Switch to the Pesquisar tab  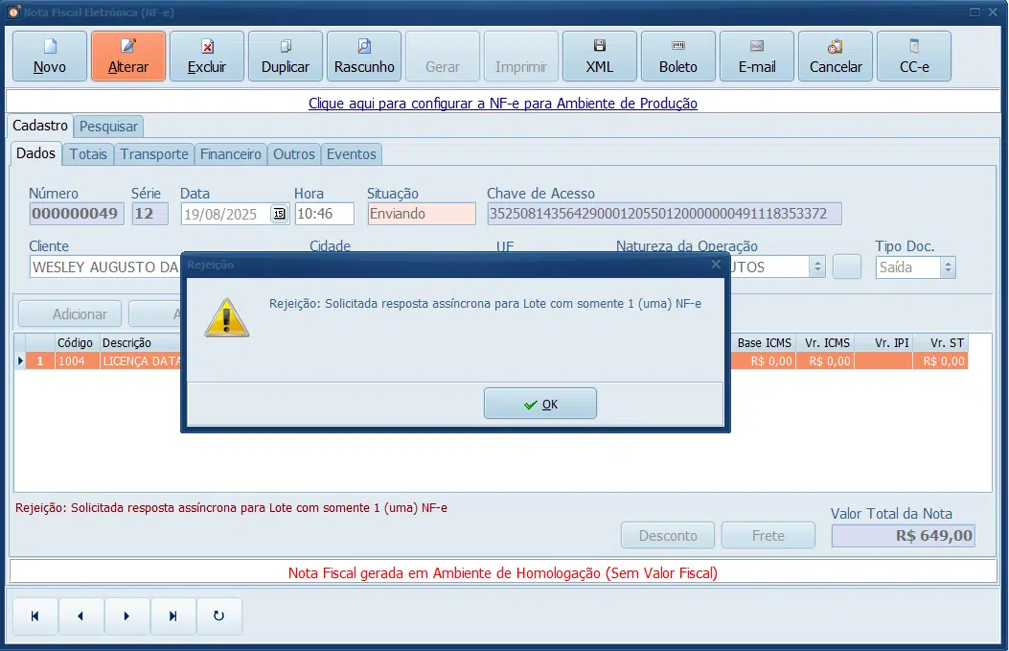108,127
